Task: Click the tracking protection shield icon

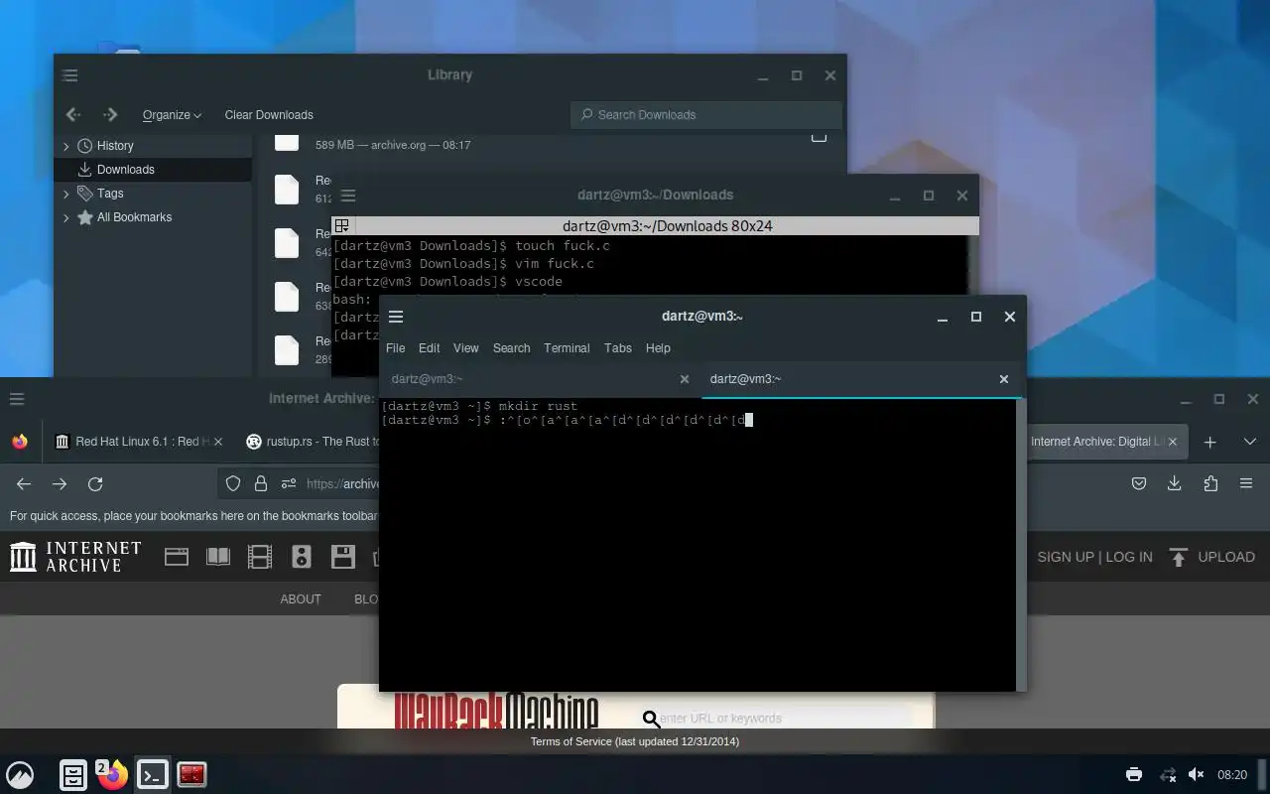Action: point(233,484)
